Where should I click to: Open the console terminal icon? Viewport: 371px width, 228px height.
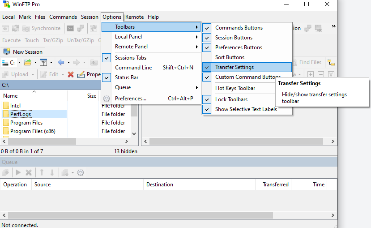tap(70, 28)
